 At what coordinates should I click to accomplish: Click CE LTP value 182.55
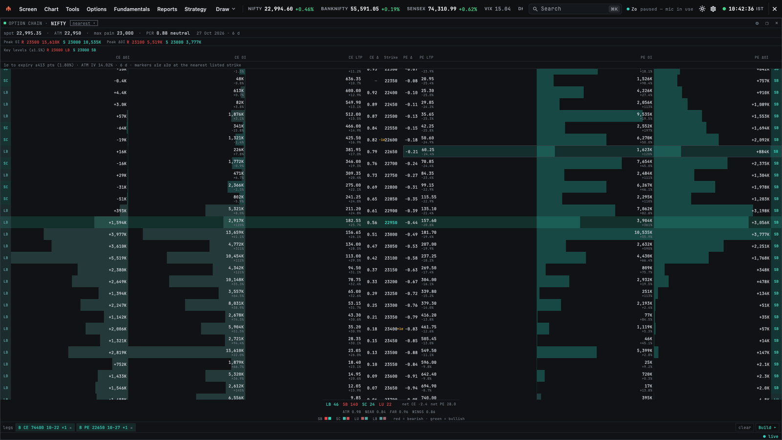coord(353,221)
